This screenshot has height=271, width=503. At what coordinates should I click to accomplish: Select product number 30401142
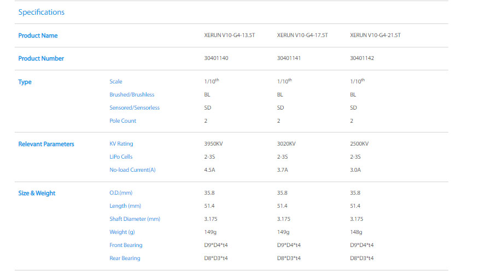362,58
